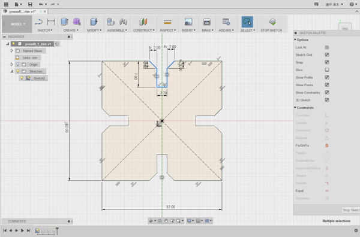Viewport: 360px width, 237px height.
Task: Click the Measure inspect icon
Action: click(167, 22)
